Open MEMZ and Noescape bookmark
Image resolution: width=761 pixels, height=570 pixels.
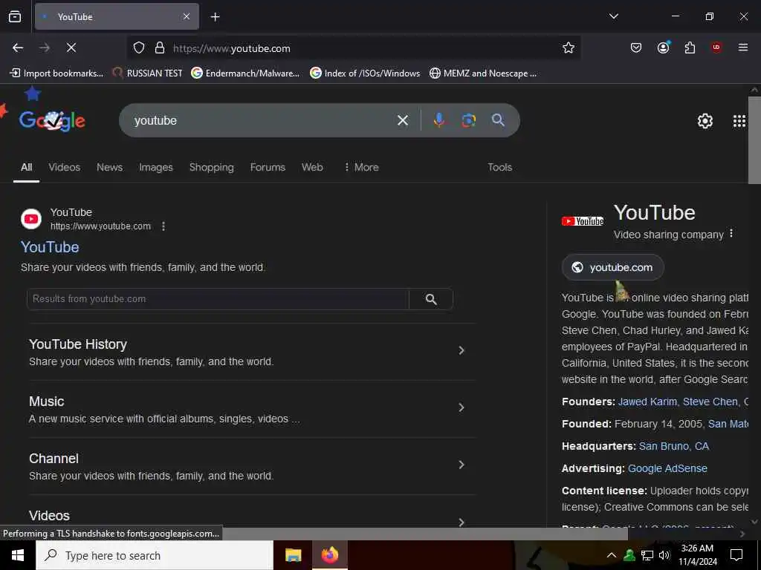[x=483, y=73]
